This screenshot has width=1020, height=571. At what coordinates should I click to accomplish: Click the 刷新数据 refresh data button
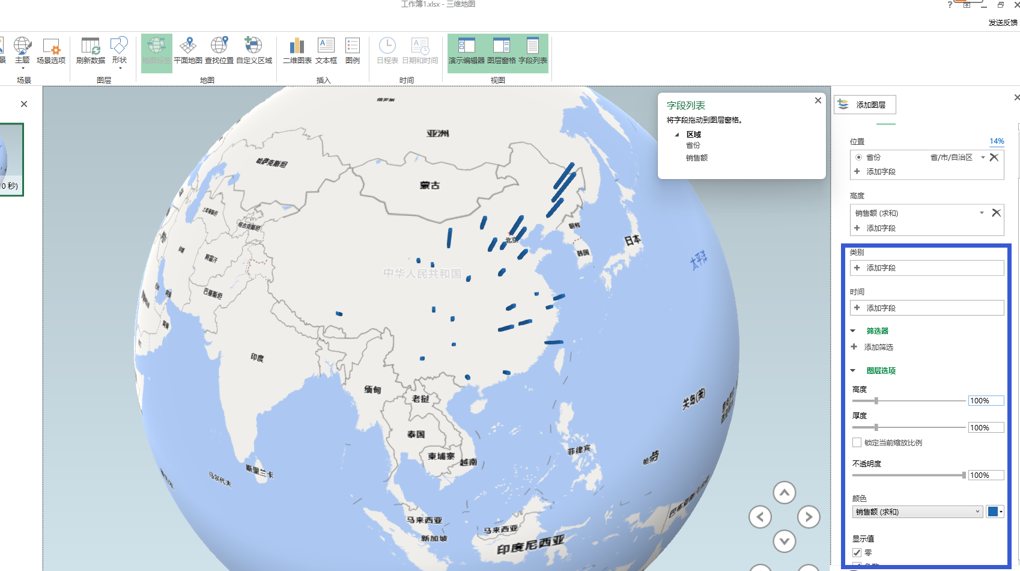click(91, 51)
